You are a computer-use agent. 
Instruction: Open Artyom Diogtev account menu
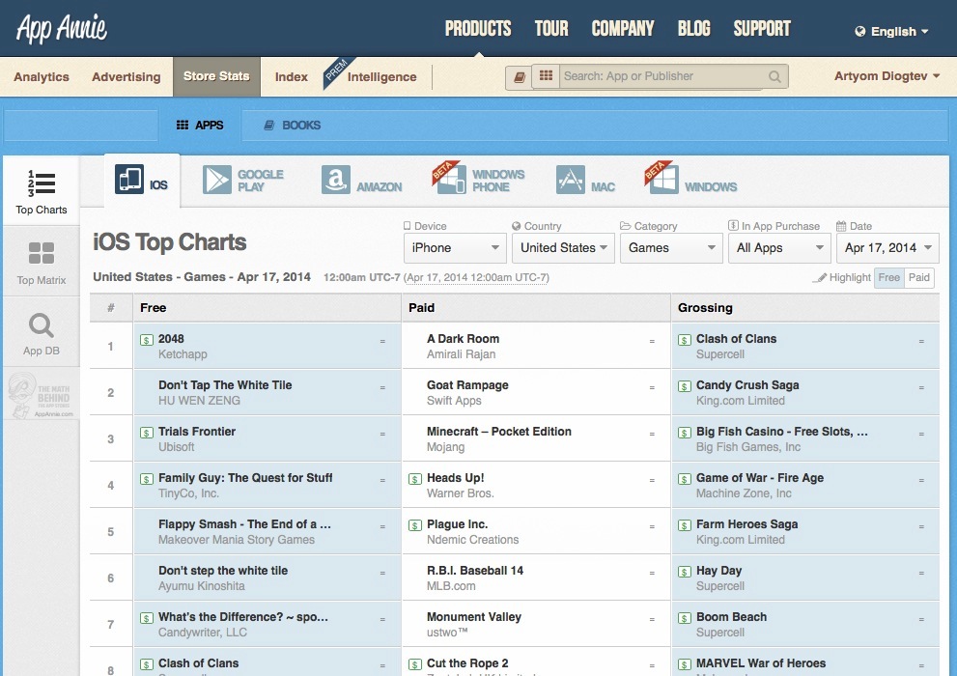pos(887,76)
